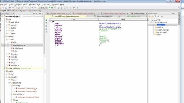Open the VCS menu

(49, 5)
